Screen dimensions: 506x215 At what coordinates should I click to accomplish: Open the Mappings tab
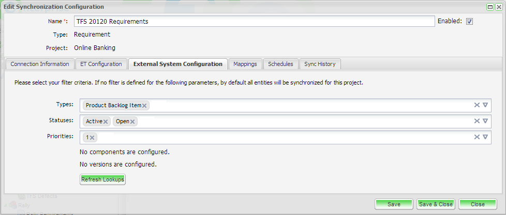point(245,64)
